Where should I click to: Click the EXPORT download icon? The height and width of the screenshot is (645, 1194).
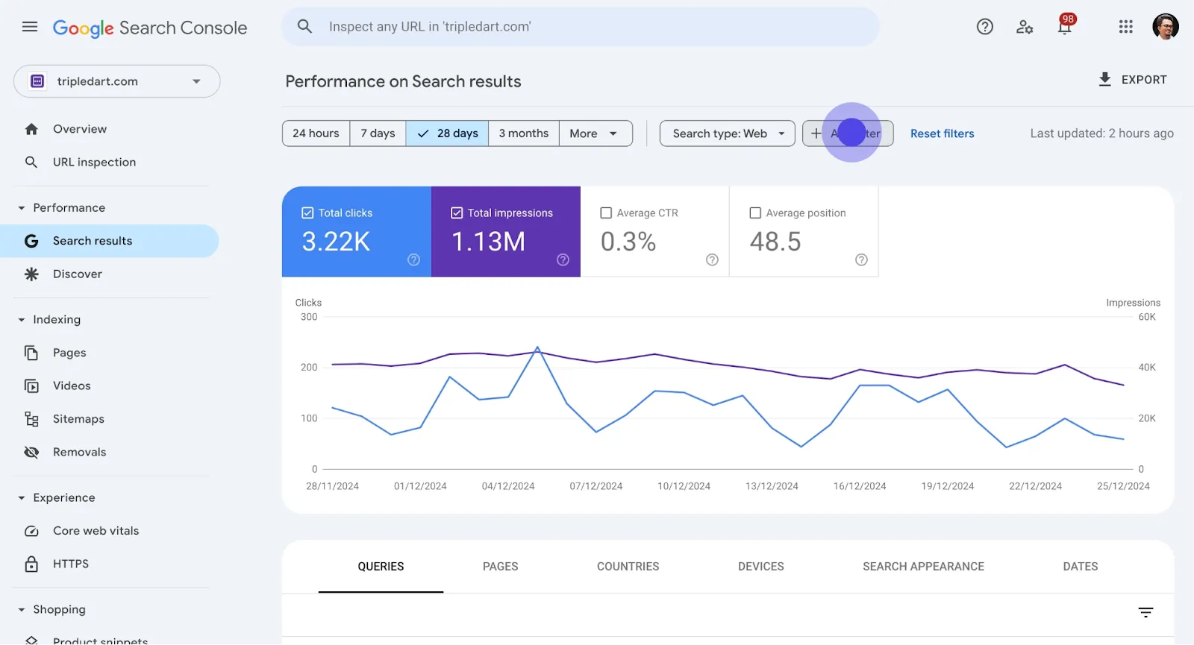[1105, 79]
